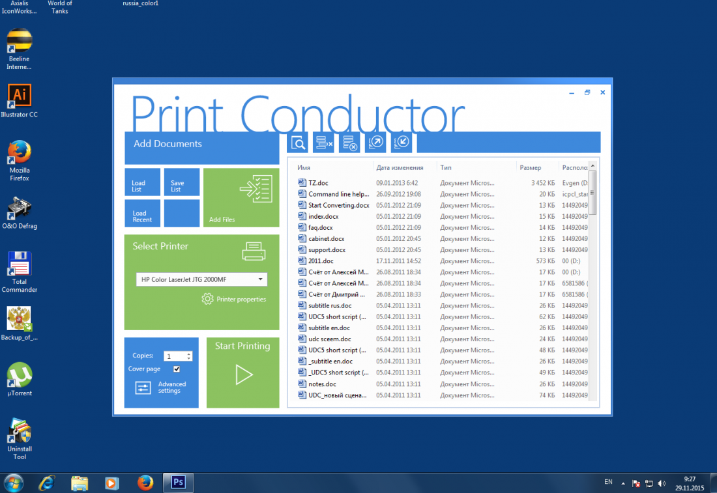Click the Load List tile
The width and height of the screenshot is (717, 493).
[x=143, y=182]
